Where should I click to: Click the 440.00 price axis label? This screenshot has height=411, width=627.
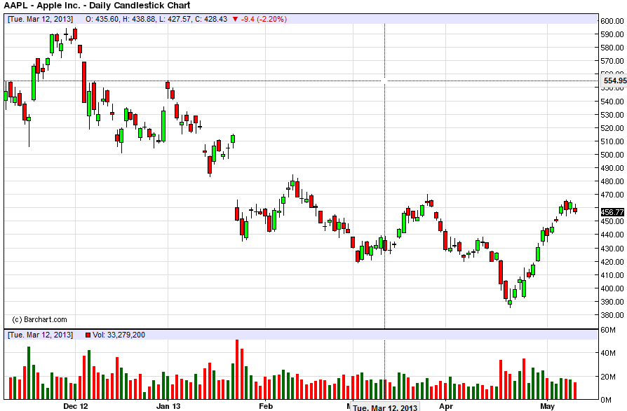(612, 235)
